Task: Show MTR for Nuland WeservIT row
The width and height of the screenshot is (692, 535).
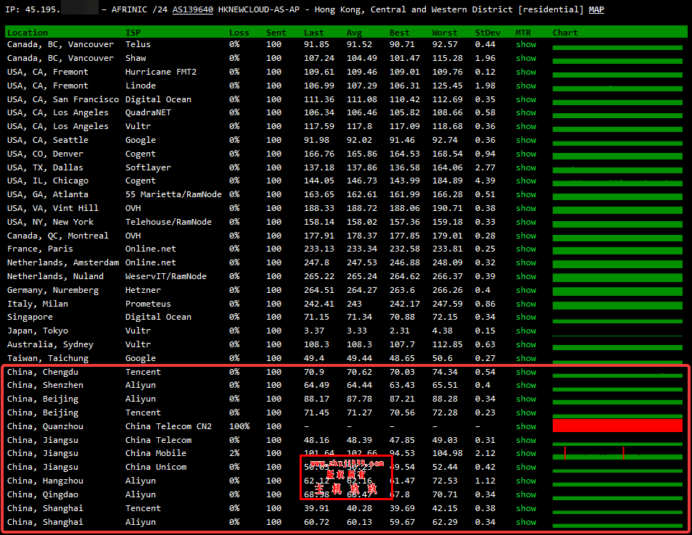Action: (x=526, y=276)
